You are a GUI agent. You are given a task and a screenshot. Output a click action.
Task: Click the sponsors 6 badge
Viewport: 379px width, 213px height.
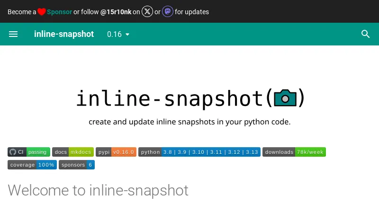77,165
